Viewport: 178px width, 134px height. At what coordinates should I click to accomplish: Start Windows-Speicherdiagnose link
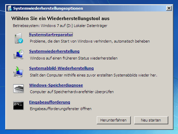(56, 85)
